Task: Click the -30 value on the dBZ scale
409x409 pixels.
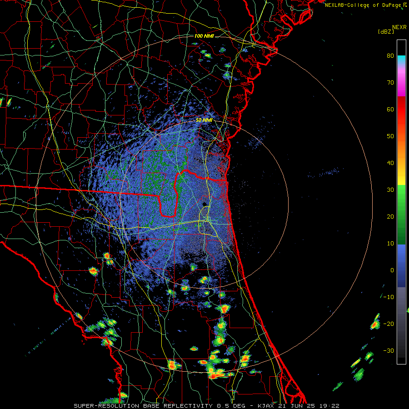Action: 389,350
